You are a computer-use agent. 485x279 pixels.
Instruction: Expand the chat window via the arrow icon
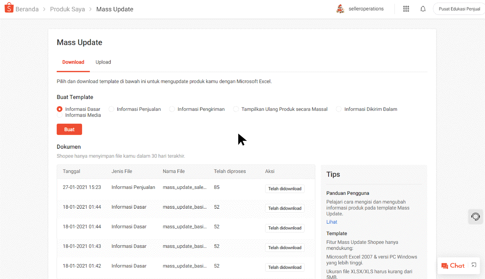click(x=474, y=265)
